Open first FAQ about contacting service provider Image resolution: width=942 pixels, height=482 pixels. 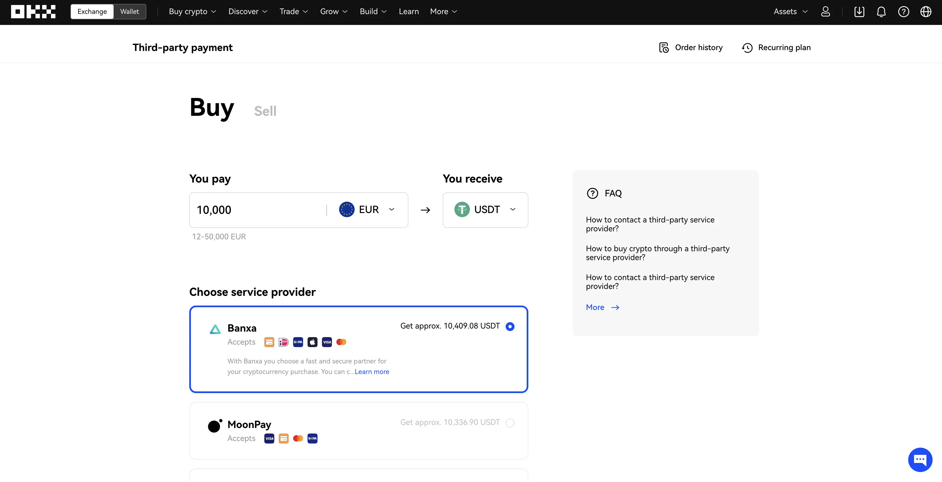point(650,224)
